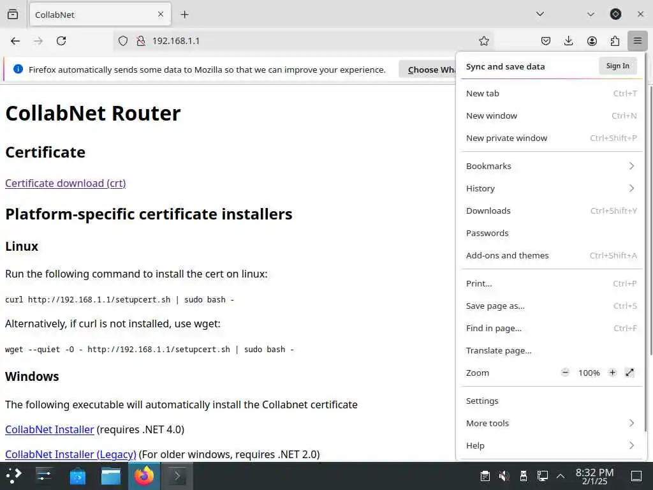Open the recent browsing view icon
The width and height of the screenshot is (653, 490).
pos(13,15)
